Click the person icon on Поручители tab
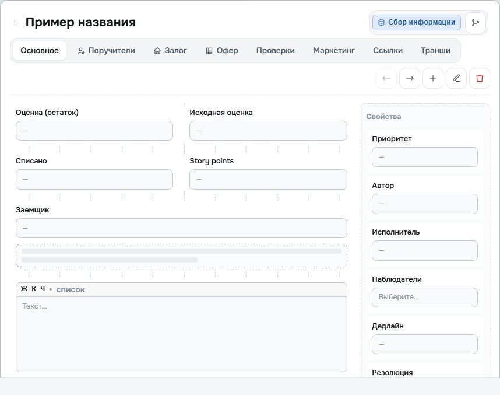The height and width of the screenshot is (395, 500). (x=81, y=51)
